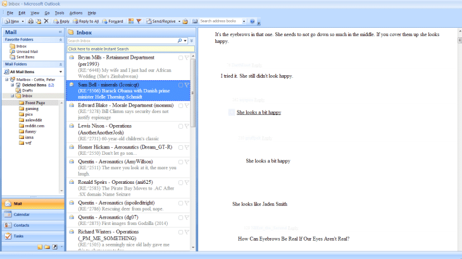
Task: Click the Shortcuts icon at pane bottom
Action: pyautogui.click(x=54, y=246)
